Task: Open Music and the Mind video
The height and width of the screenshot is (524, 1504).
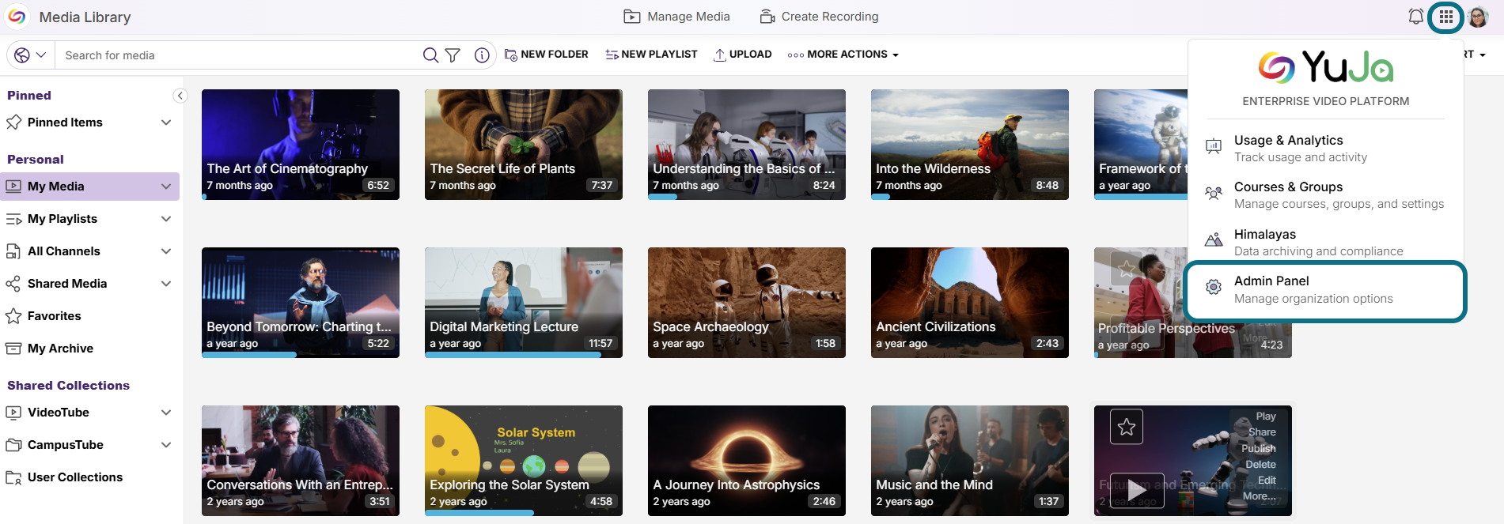Action: (970, 461)
